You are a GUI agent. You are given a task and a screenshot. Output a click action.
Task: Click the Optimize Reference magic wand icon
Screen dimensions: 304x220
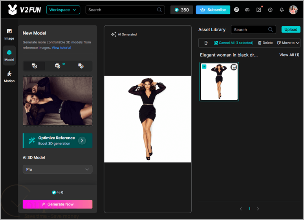[32, 141]
